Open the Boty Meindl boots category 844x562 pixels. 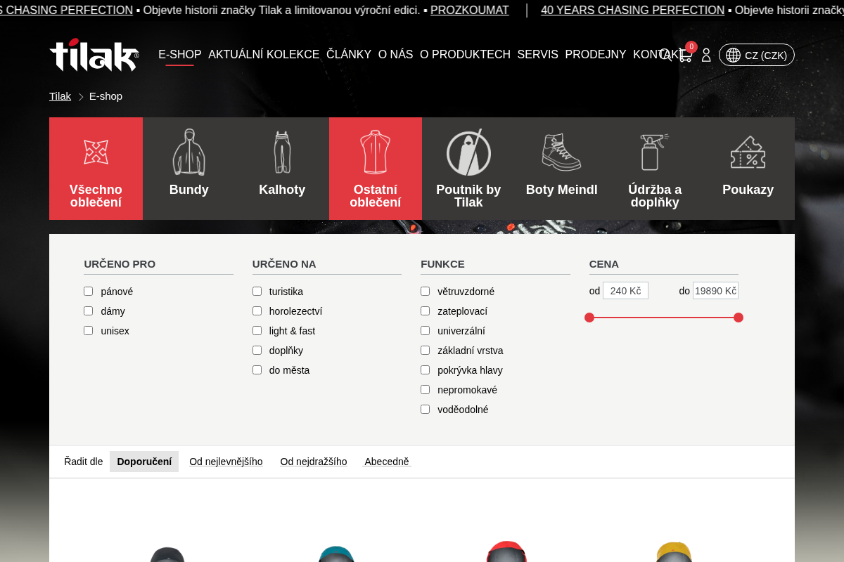click(x=562, y=169)
